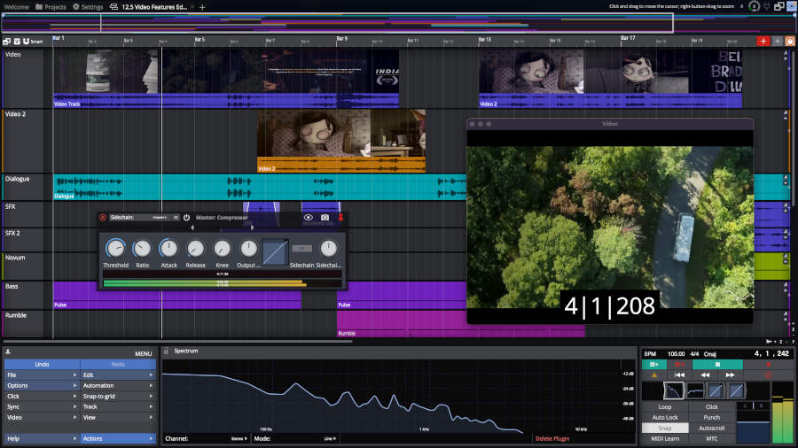
Task: Select the spectrum plugin thumbnail in master chain
Action: point(673,390)
